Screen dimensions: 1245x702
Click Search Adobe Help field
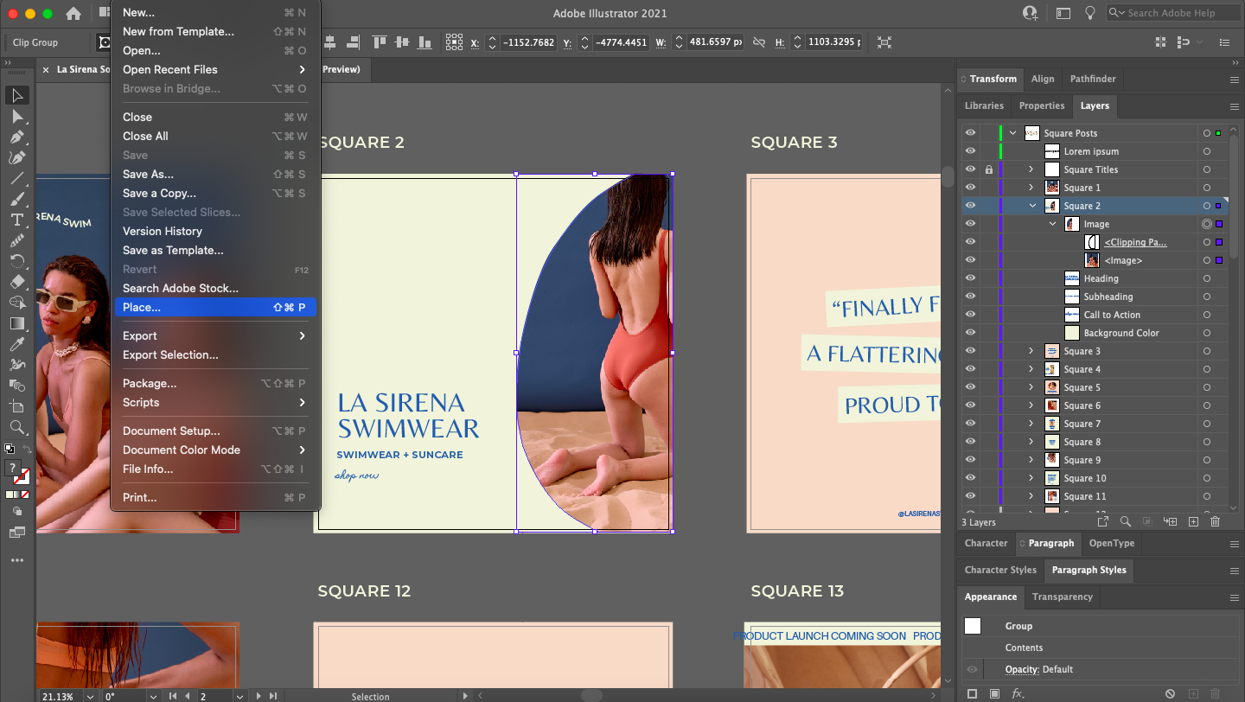(1172, 13)
